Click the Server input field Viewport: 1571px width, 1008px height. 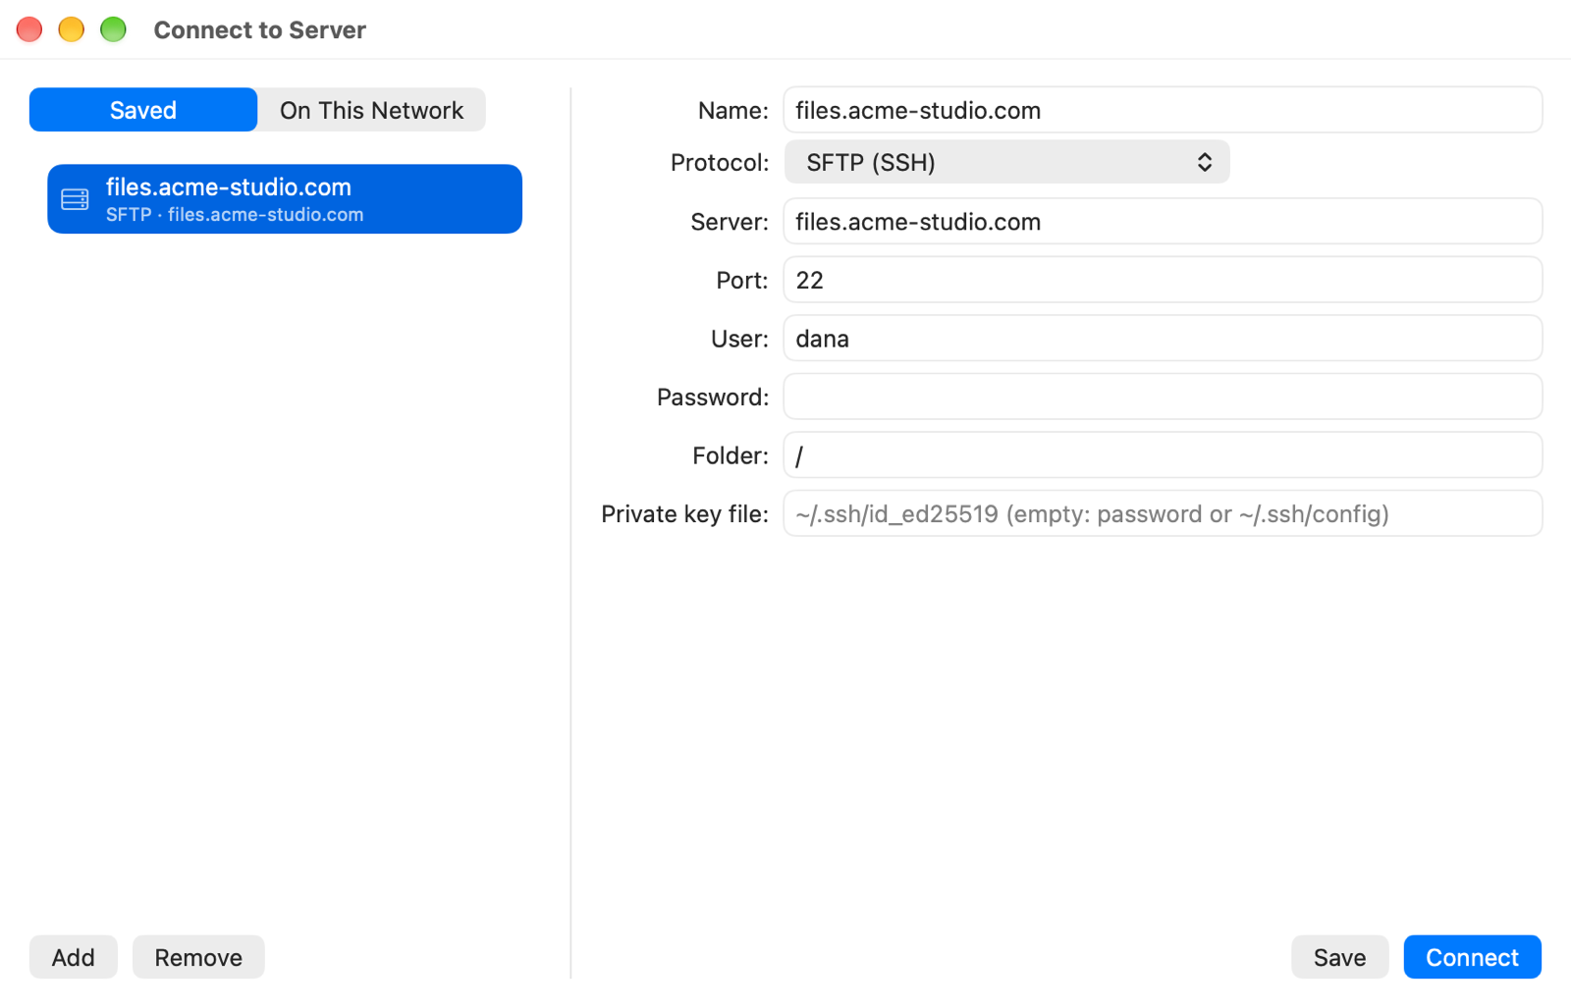[1163, 222]
